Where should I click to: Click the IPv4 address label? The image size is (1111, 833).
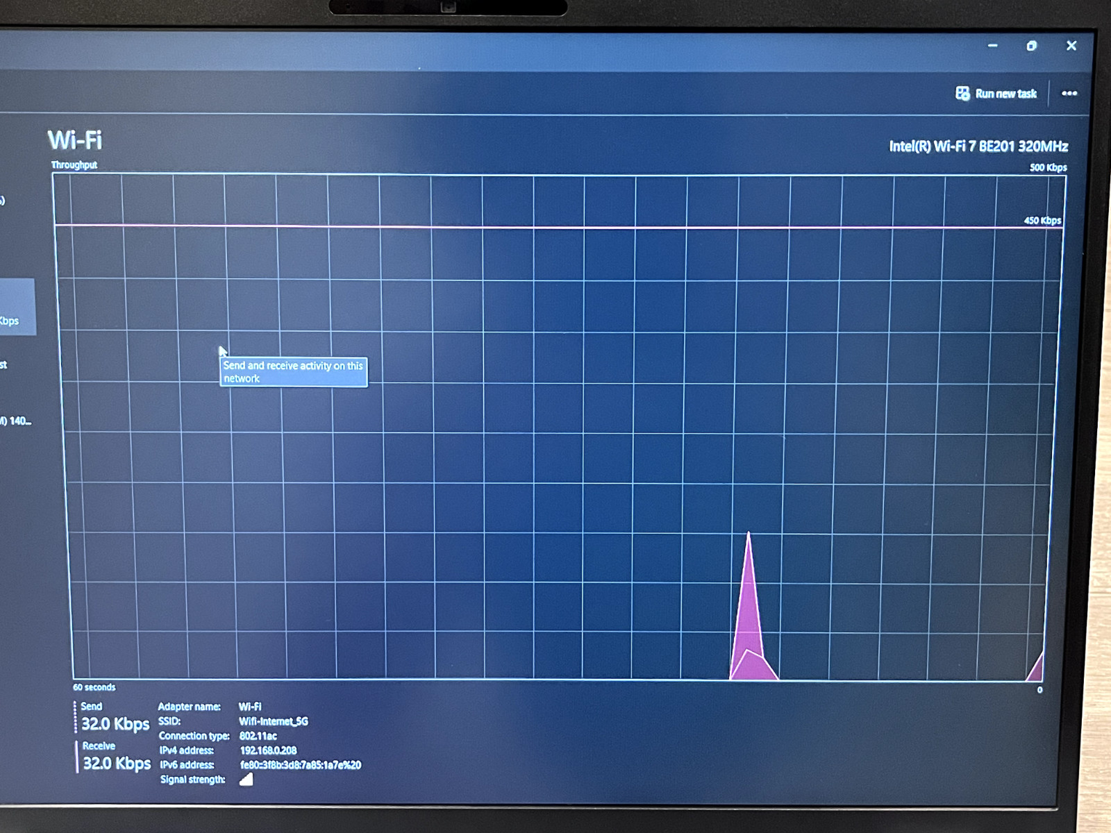point(187,750)
